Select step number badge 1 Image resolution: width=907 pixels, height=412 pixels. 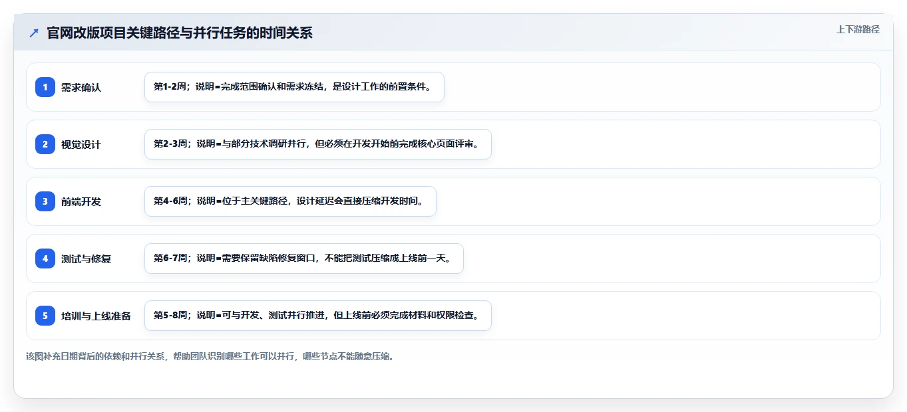click(45, 87)
